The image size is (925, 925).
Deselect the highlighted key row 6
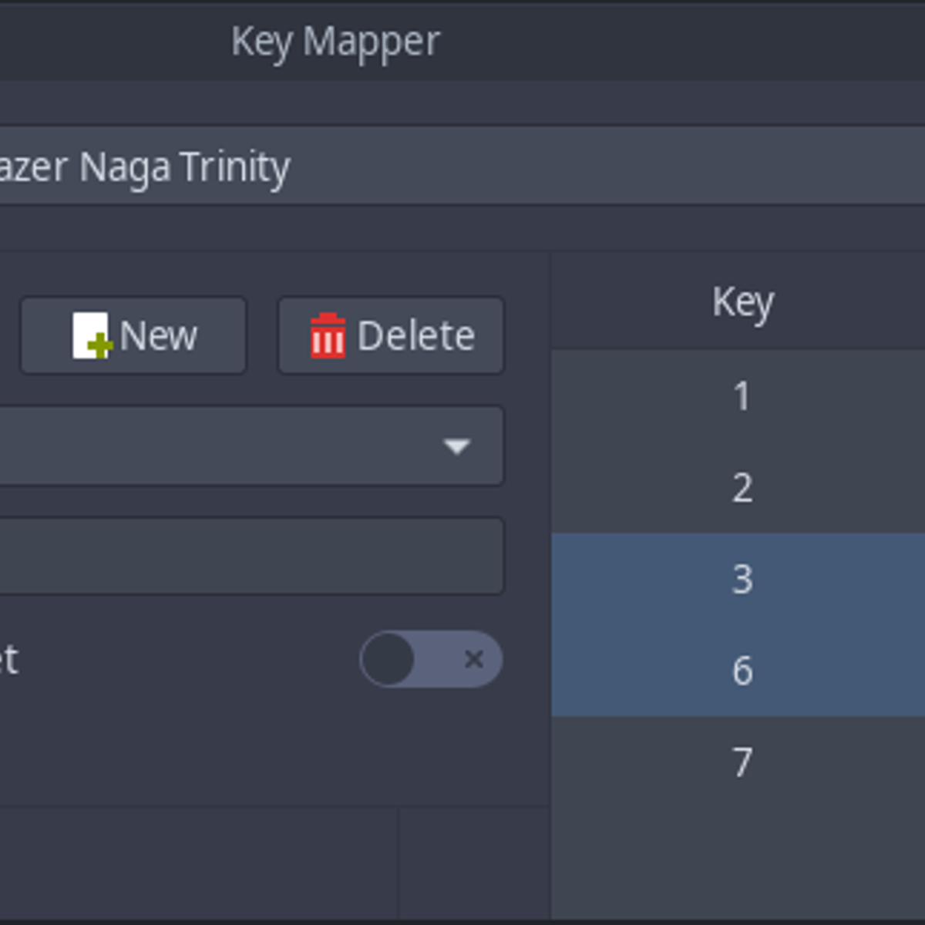[x=742, y=671]
